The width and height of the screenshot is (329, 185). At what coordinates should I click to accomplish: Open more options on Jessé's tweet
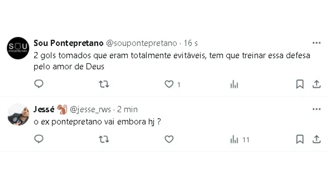click(317, 109)
